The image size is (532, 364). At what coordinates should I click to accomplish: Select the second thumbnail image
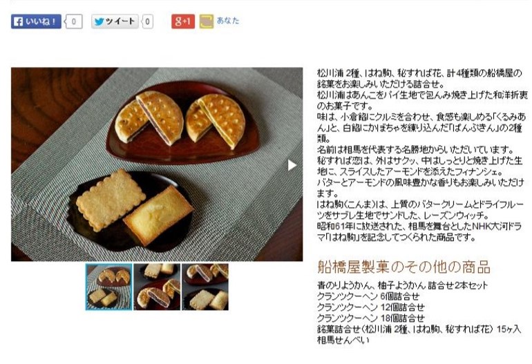tap(157, 287)
